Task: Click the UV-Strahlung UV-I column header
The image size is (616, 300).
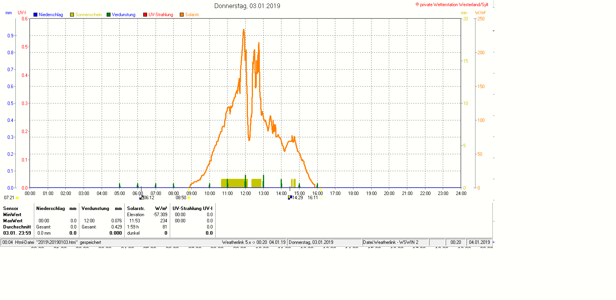Action: point(192,208)
